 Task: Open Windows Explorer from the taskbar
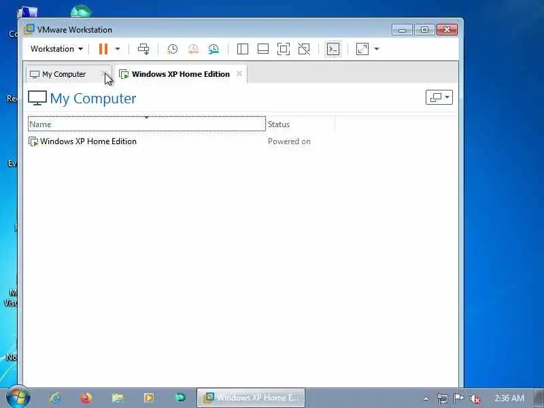118,398
